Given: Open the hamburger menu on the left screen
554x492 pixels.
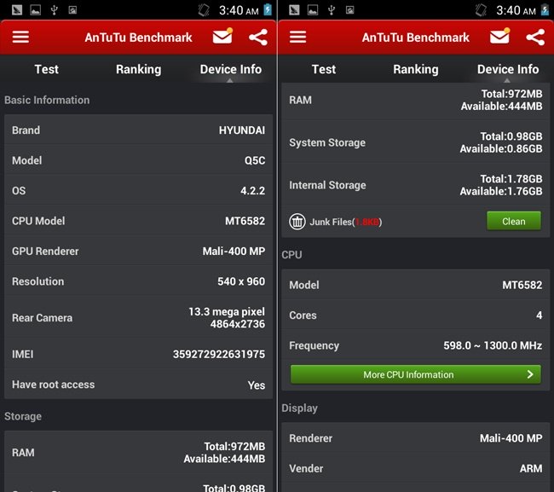Looking at the screenshot, I should [x=20, y=38].
